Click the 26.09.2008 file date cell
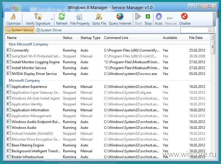This screenshot has height=164, width=221. tap(197, 56)
